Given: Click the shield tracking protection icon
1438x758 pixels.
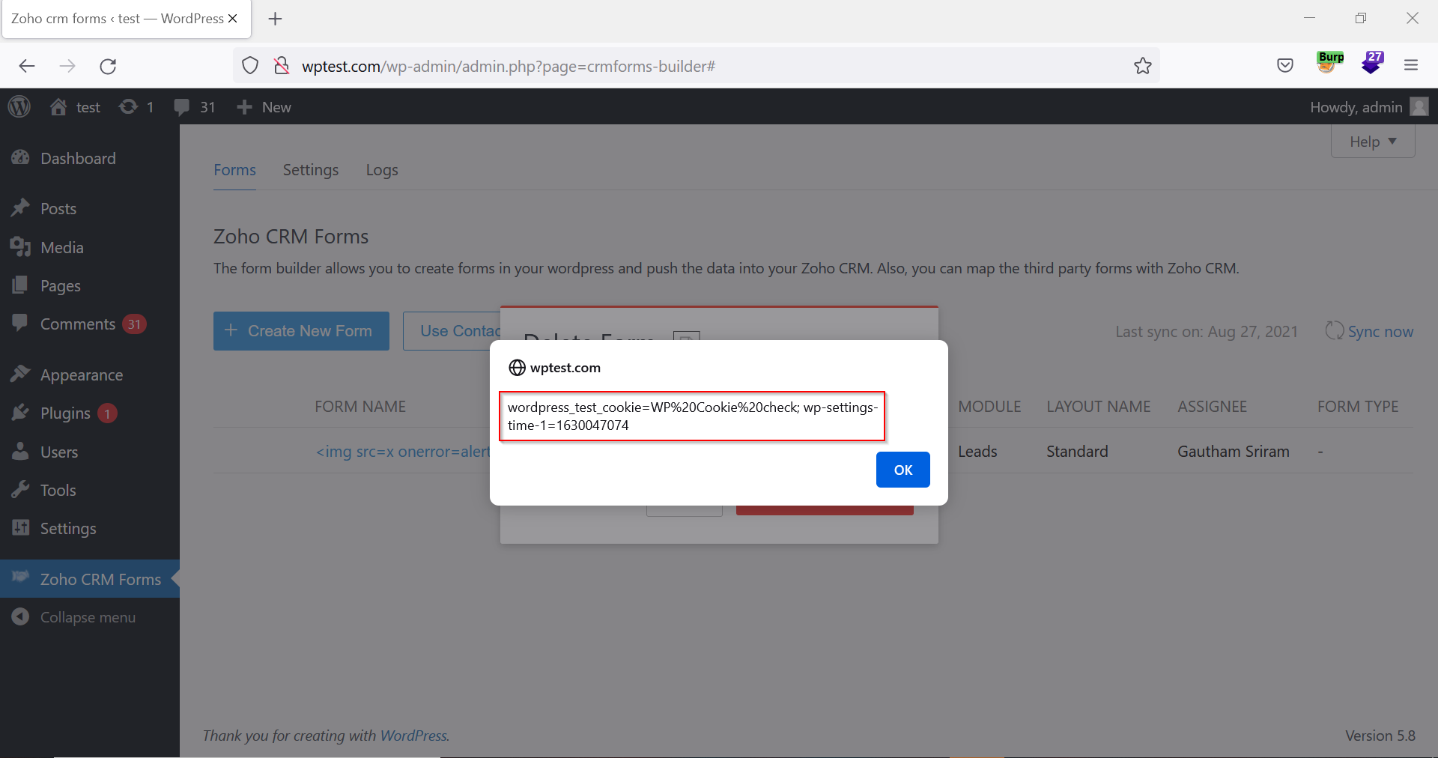Looking at the screenshot, I should (250, 66).
